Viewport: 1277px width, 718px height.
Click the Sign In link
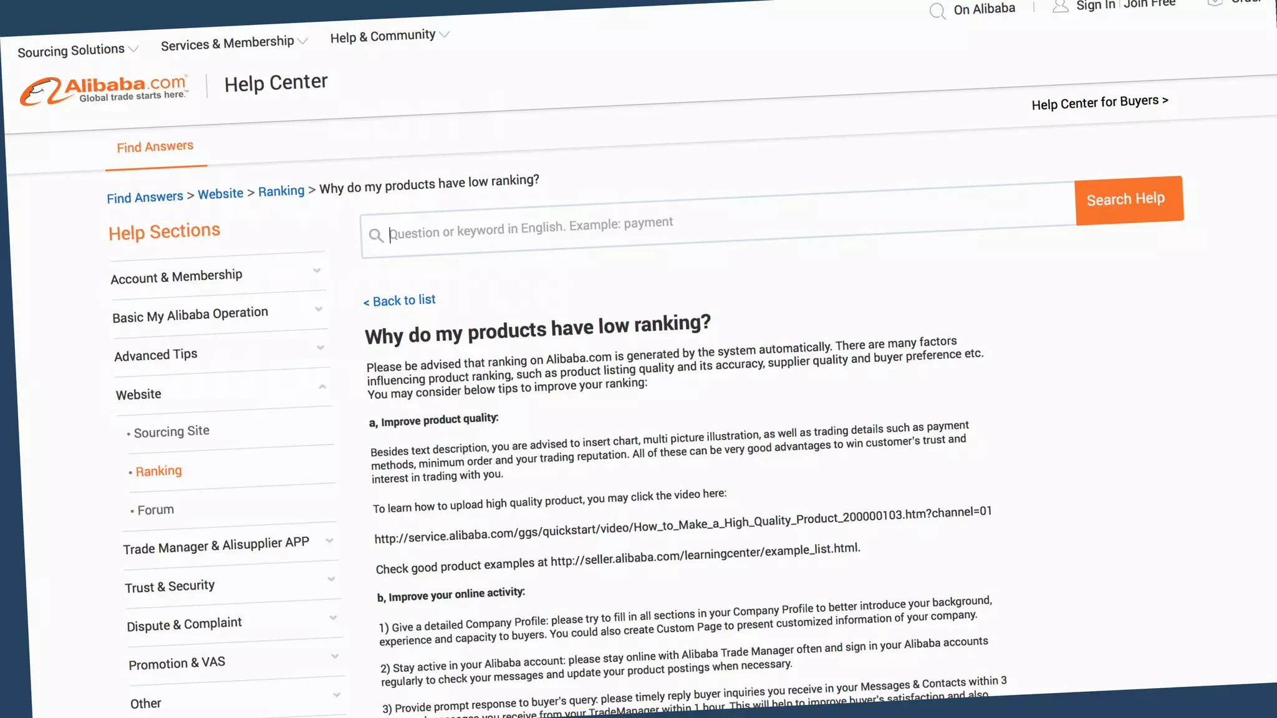(1096, 6)
